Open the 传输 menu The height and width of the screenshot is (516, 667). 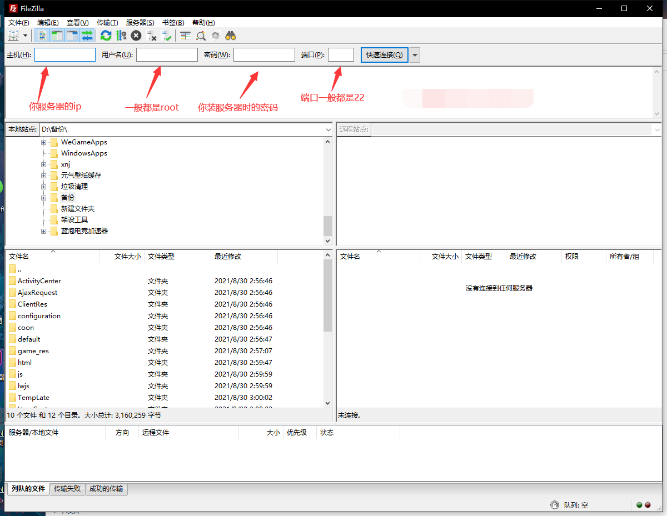107,23
